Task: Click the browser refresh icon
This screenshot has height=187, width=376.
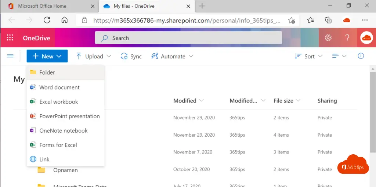Action: [47, 20]
